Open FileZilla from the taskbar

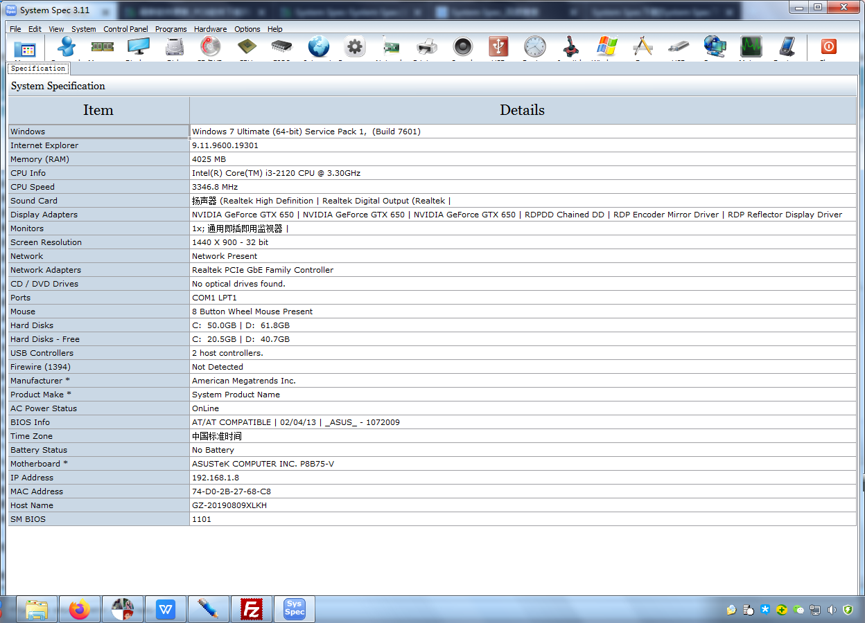[x=251, y=609]
